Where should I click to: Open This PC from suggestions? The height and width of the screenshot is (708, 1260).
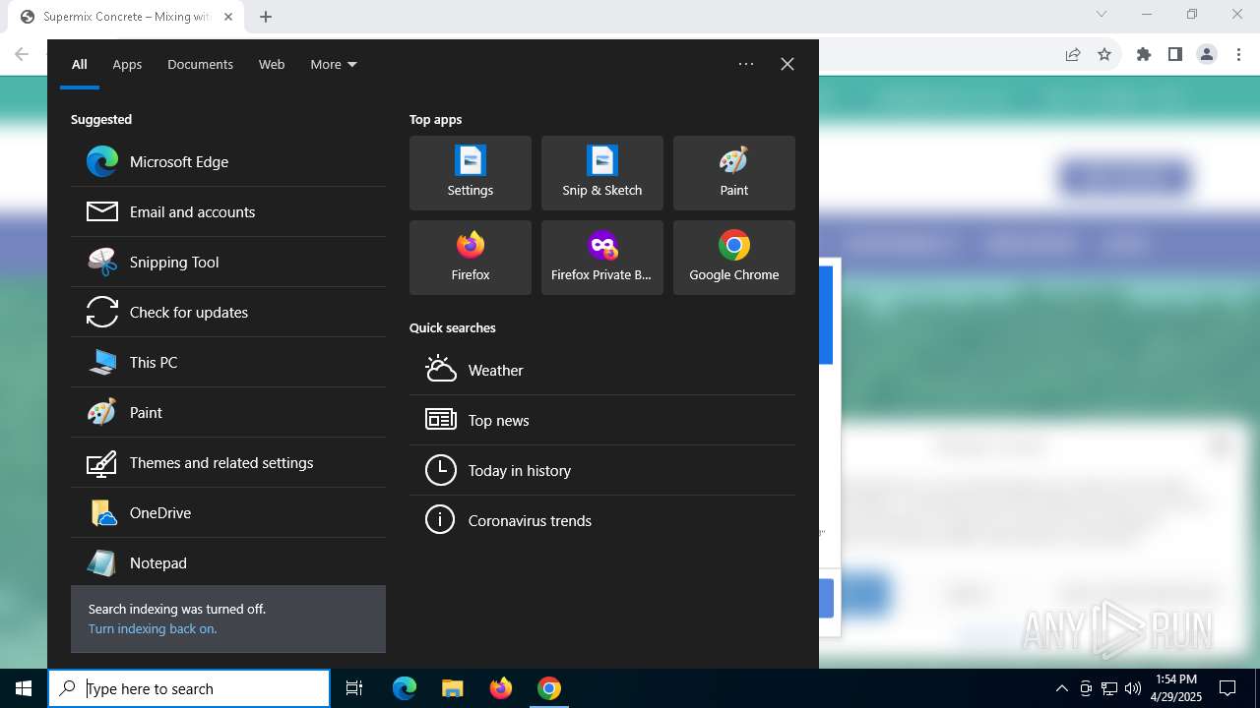click(228, 362)
